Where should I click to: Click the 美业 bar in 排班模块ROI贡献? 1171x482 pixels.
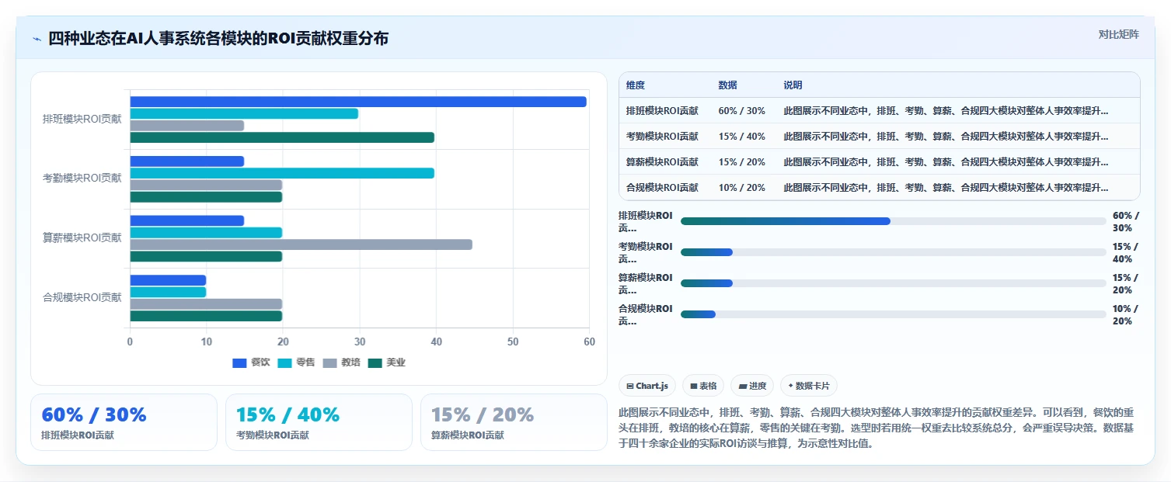tap(282, 137)
